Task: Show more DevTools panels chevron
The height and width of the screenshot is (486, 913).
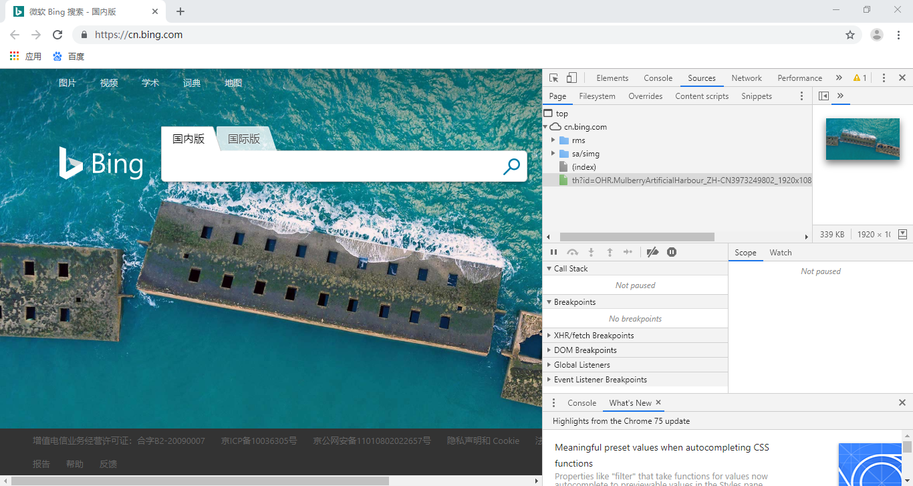Action: [839, 78]
